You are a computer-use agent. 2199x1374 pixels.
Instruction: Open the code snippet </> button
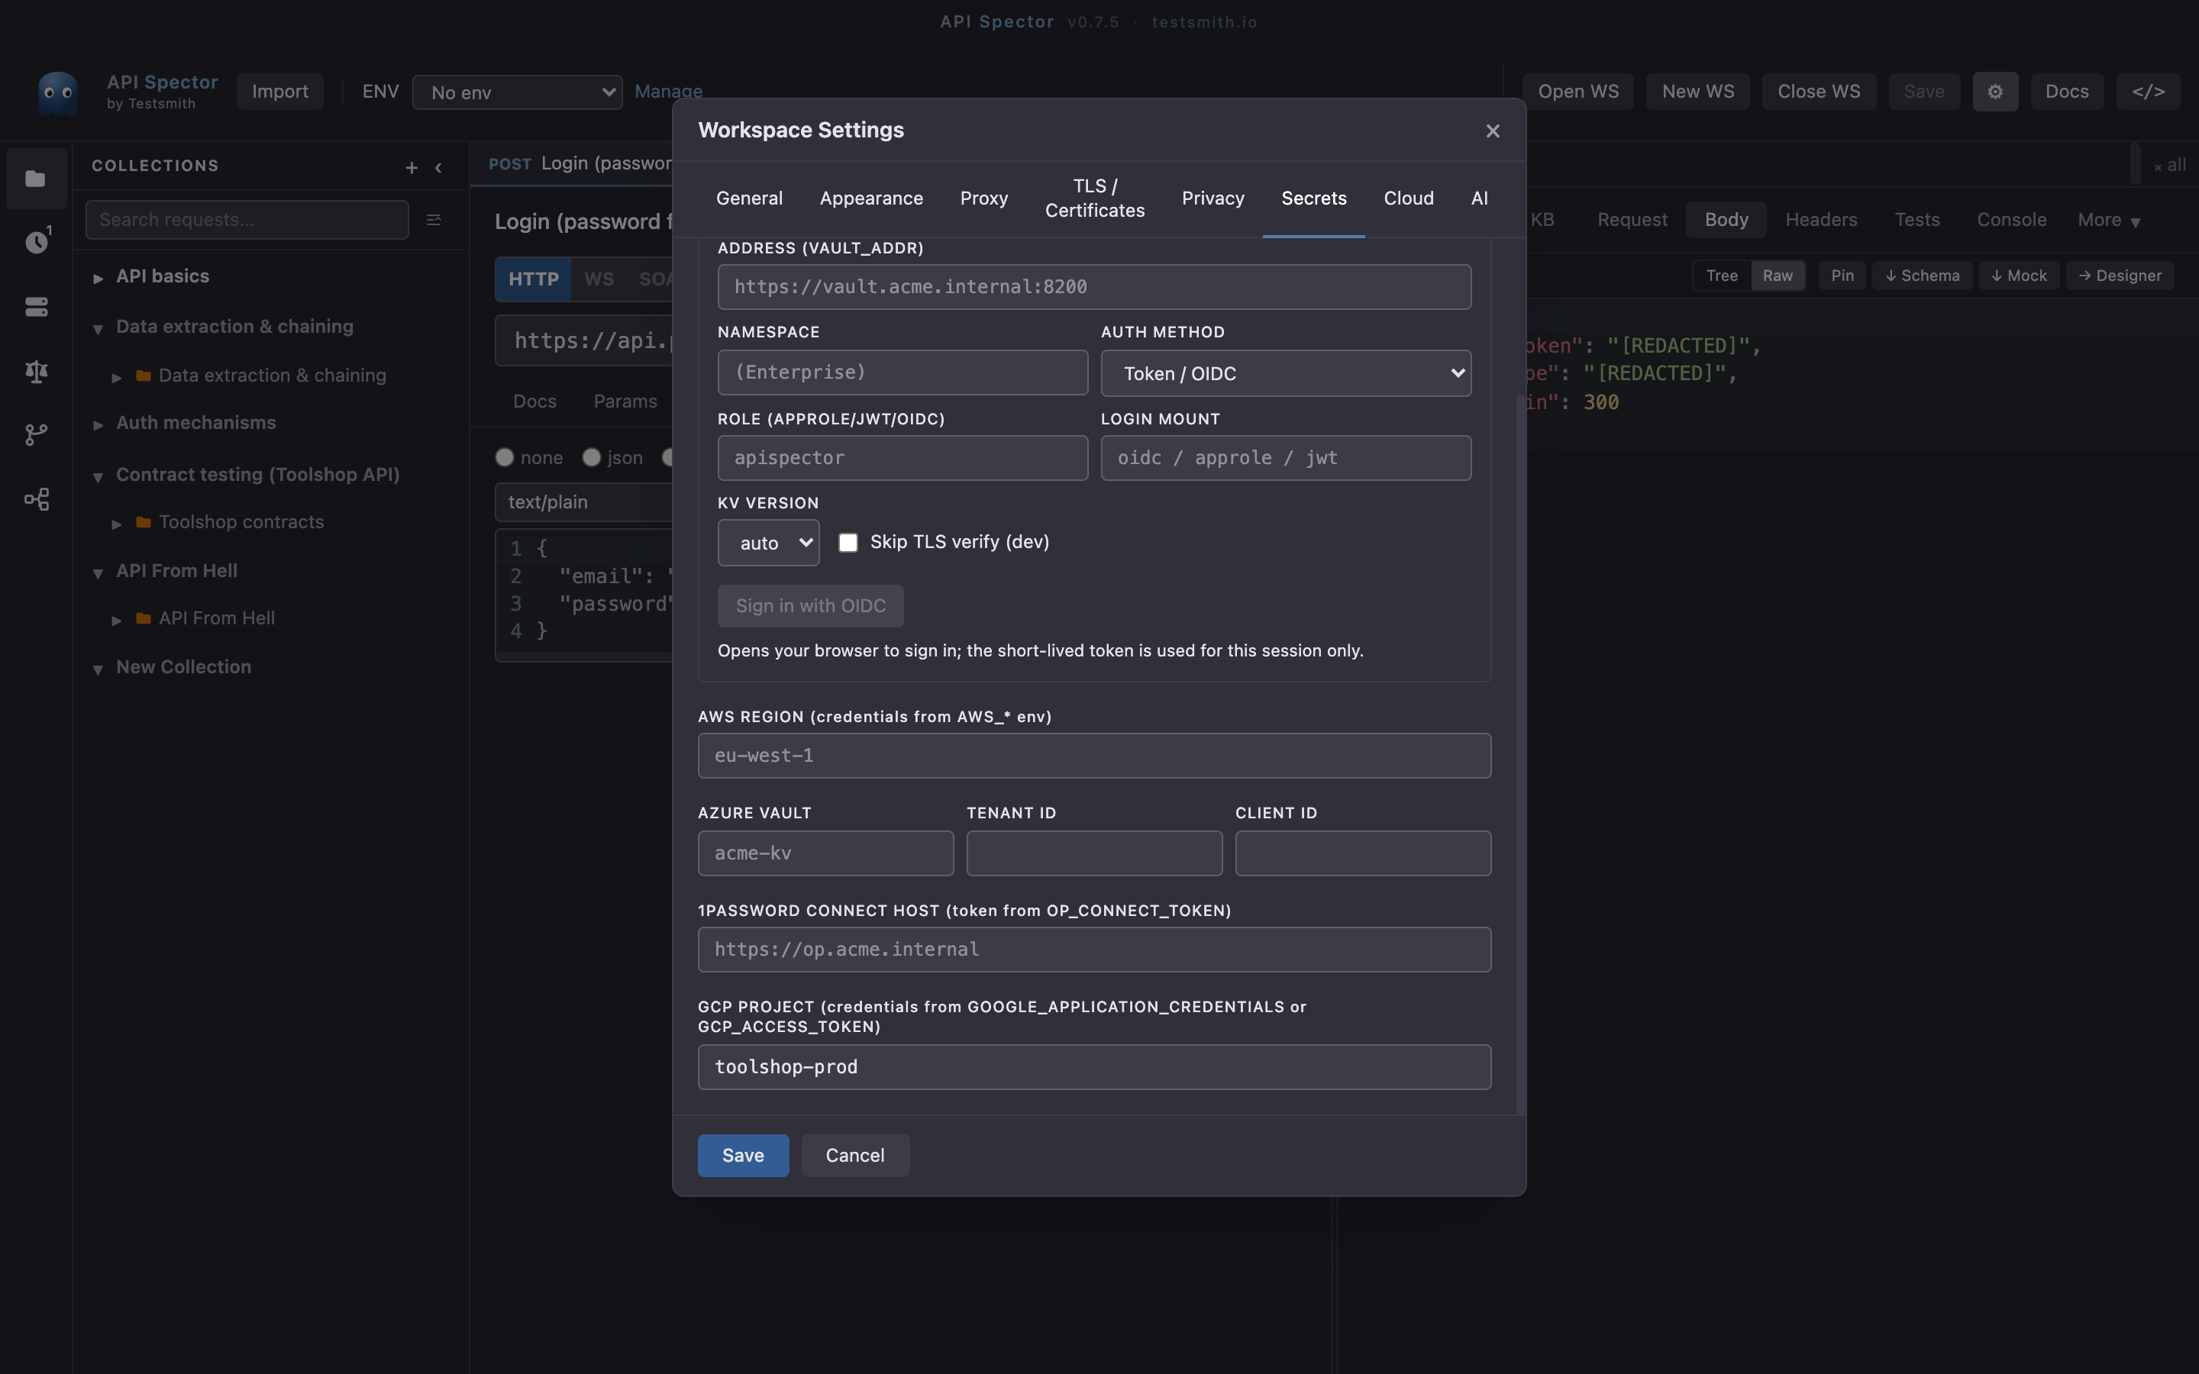[2148, 92]
